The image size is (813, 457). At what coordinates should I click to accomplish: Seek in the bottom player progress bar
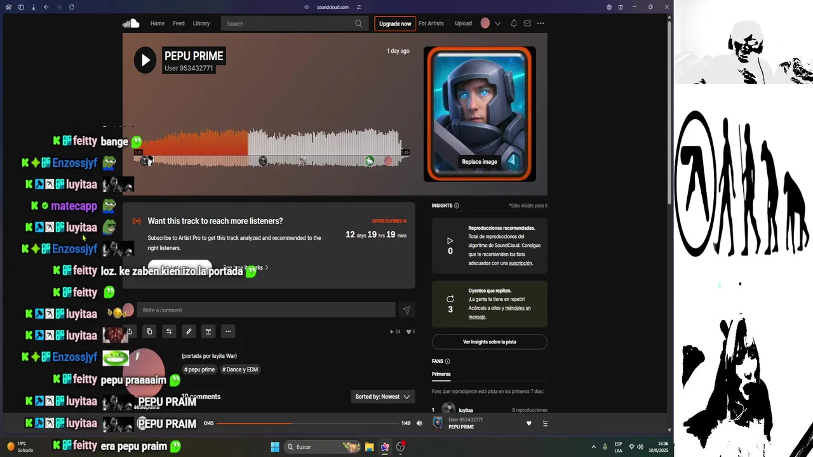point(307,423)
